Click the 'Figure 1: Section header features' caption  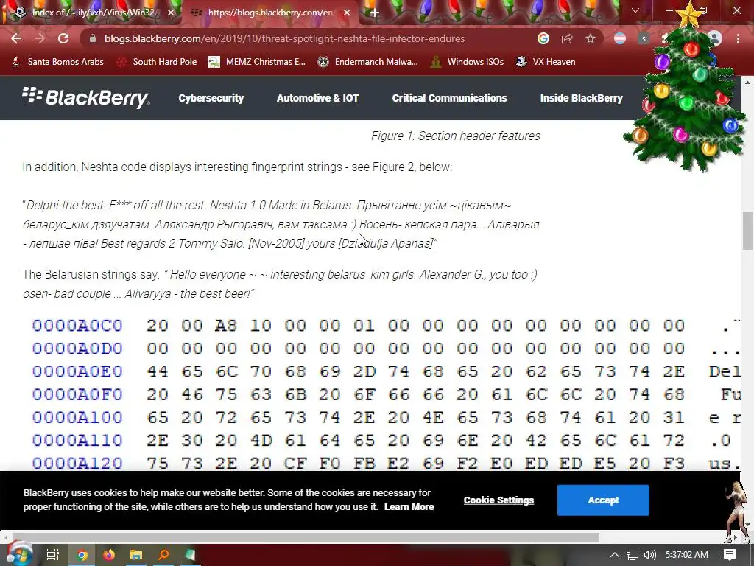click(x=455, y=136)
